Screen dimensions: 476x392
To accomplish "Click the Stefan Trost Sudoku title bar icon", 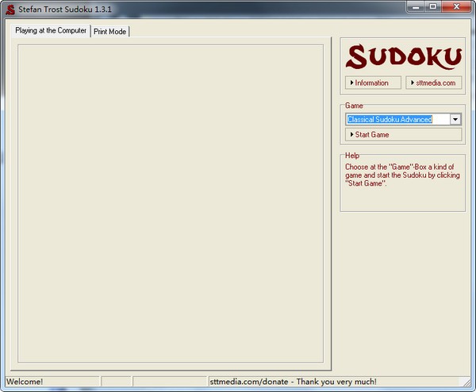I will pyautogui.click(x=10, y=10).
